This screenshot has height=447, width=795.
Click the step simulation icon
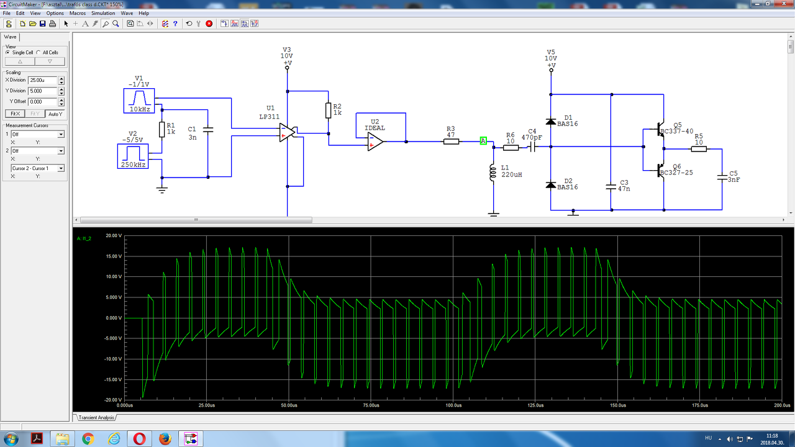pos(199,24)
